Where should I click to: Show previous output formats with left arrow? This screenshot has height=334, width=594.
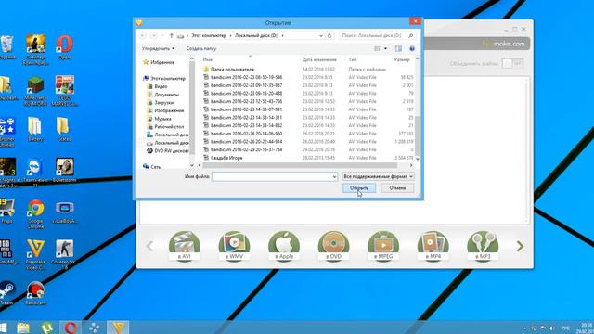click(149, 246)
